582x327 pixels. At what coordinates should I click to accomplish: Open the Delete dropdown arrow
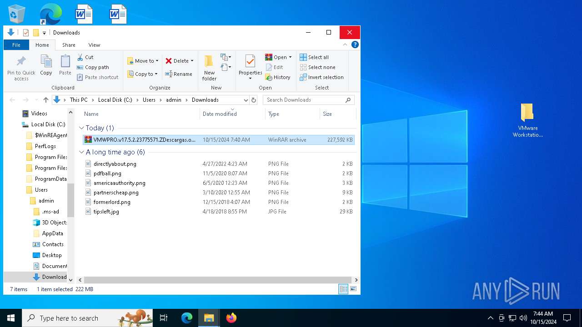pos(192,61)
